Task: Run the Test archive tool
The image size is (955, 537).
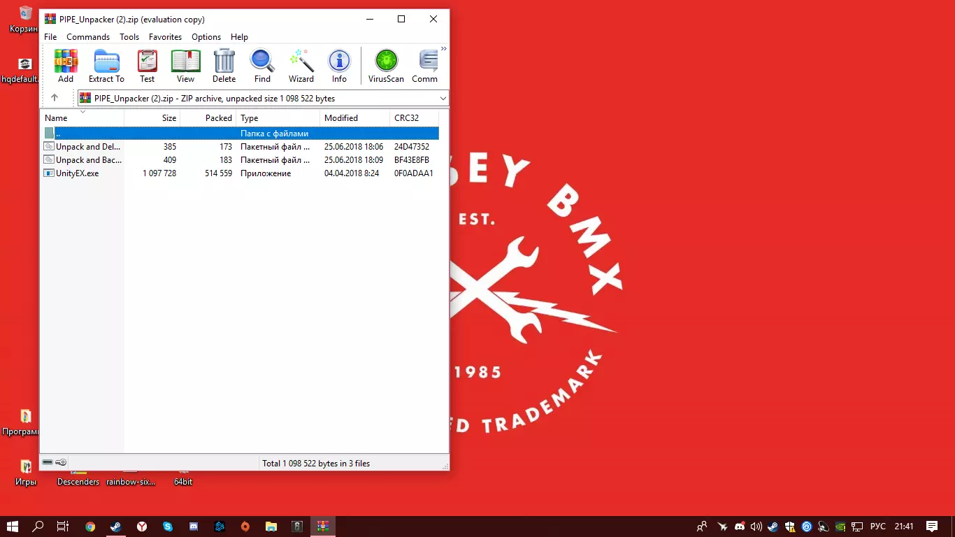Action: click(147, 66)
